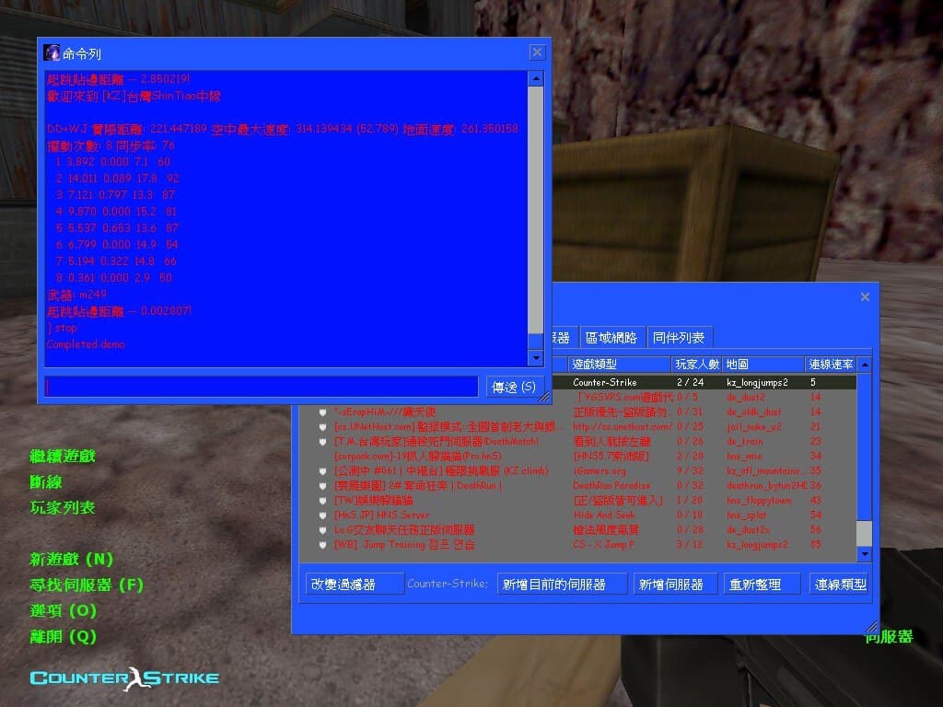Click 改變過濾器 button

(x=355, y=584)
